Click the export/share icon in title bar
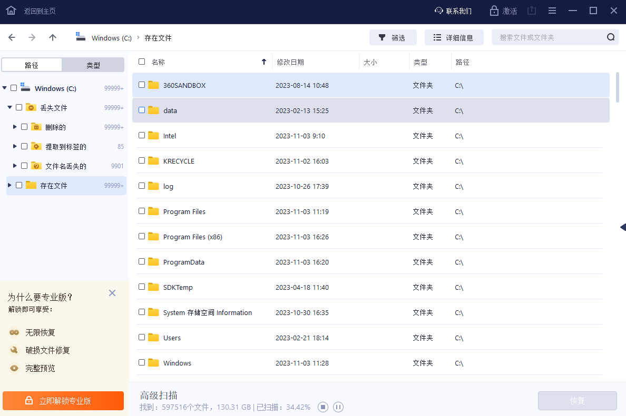Image resolution: width=626 pixels, height=416 pixels. coord(531,10)
